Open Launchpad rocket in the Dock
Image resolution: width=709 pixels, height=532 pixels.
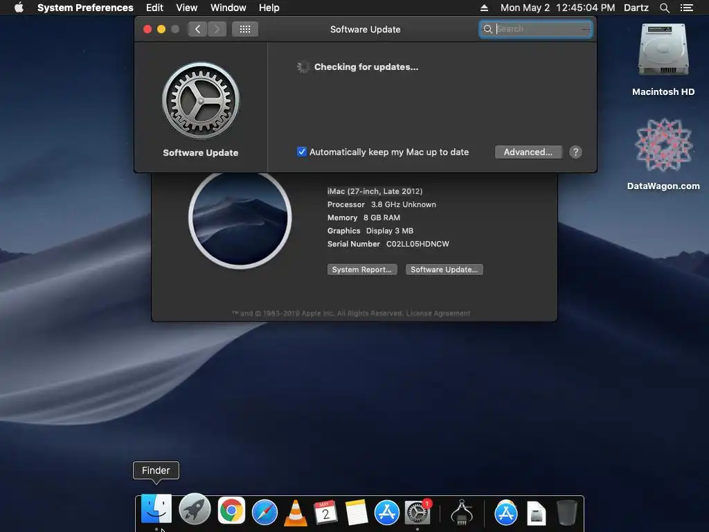pyautogui.click(x=195, y=510)
